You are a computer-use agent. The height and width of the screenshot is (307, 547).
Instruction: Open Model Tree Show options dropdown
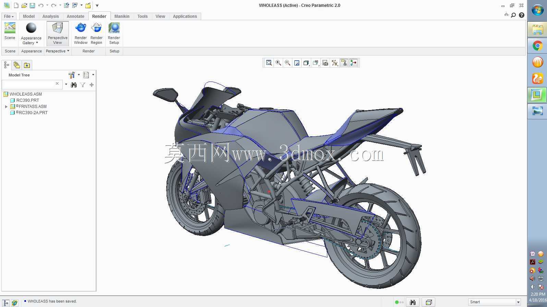coord(88,75)
